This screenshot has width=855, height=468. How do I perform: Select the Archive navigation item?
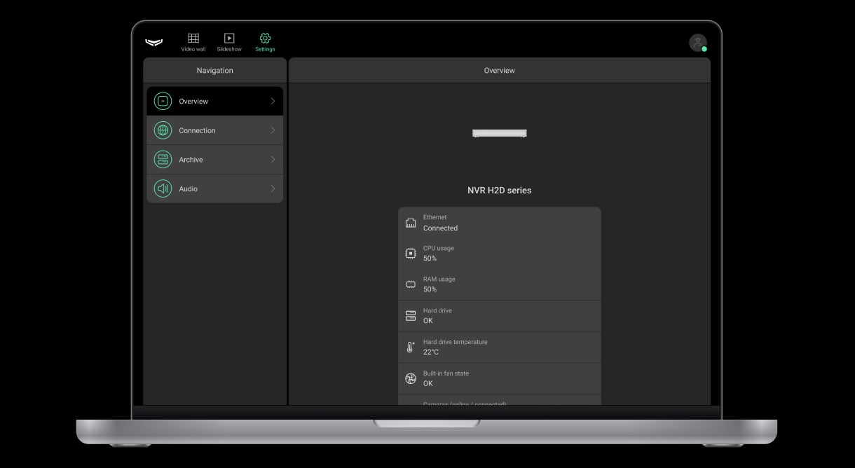[x=214, y=160]
